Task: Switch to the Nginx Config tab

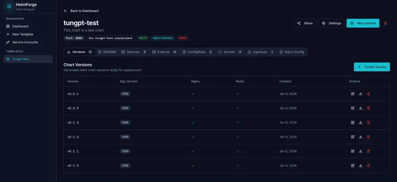Action: [292, 52]
